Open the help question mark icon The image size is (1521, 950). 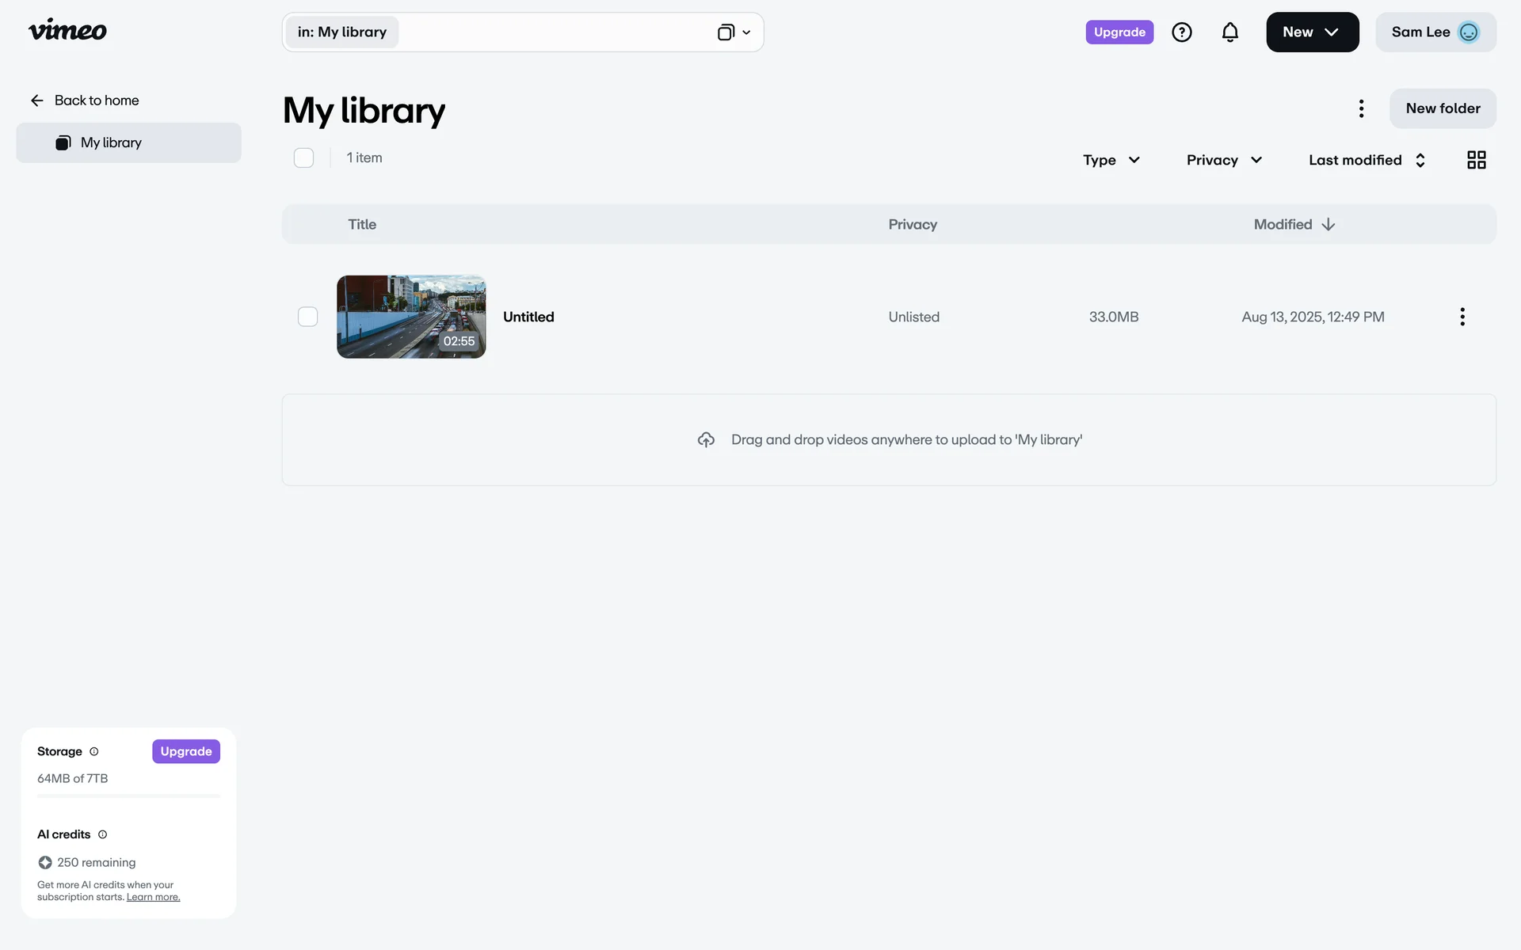pos(1181,32)
